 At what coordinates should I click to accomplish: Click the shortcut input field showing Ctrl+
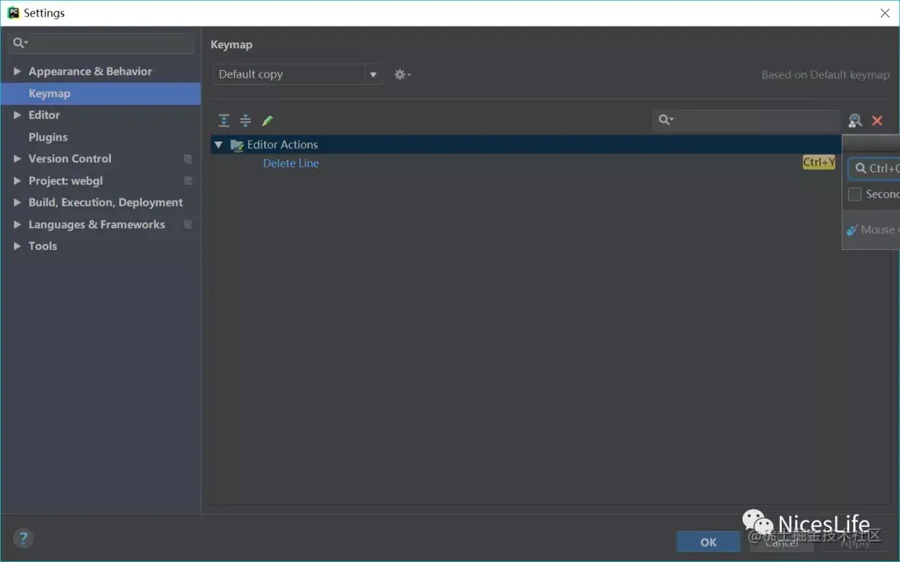coord(874,168)
